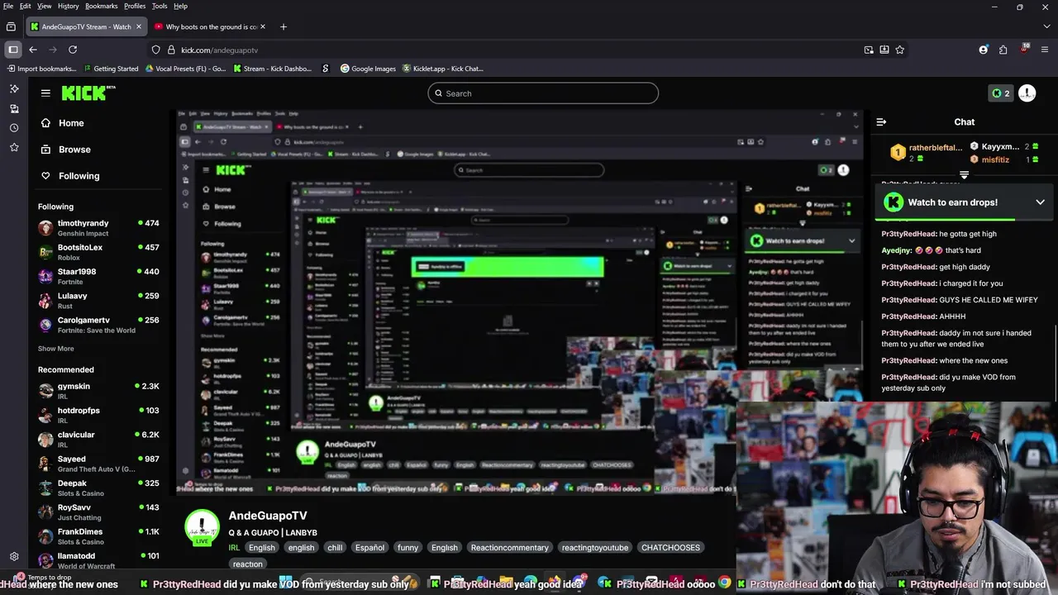Click AndeGuapoTV live avatar

[x=202, y=527]
